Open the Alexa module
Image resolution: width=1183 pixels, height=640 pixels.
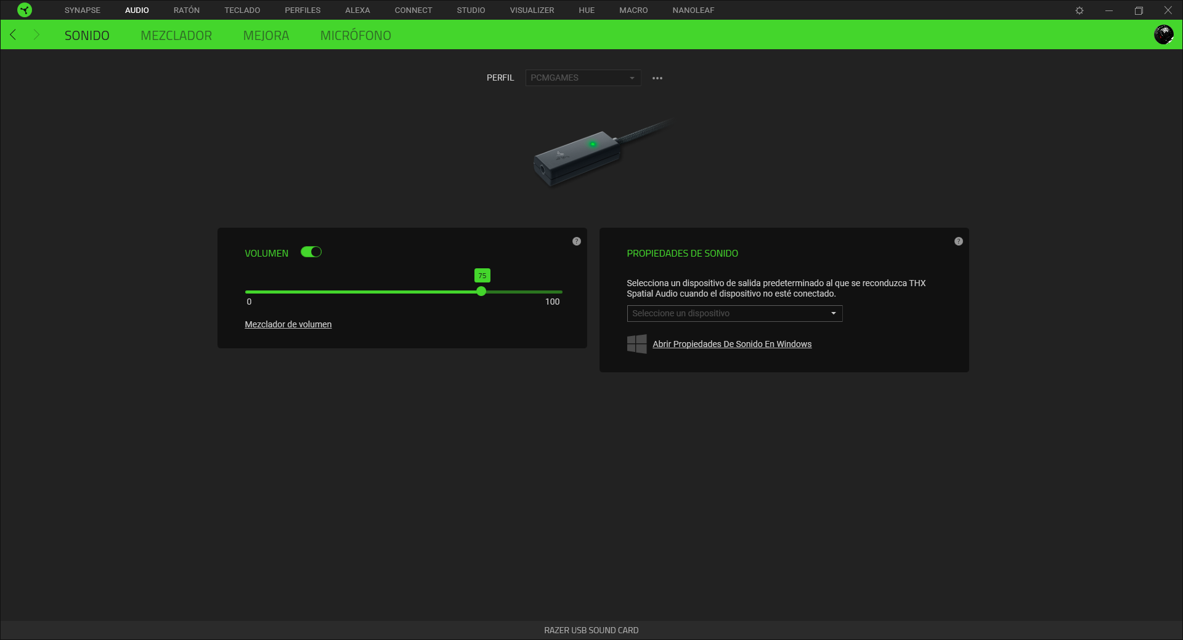[357, 10]
